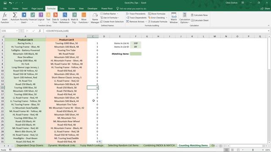The width and height of the screenshot is (271, 152).
Task: Open the Name Box dropdown arrow
Action: coord(17,31)
